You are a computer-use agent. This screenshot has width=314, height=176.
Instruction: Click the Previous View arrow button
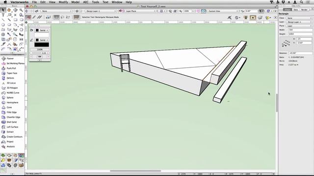(x=26, y=11)
